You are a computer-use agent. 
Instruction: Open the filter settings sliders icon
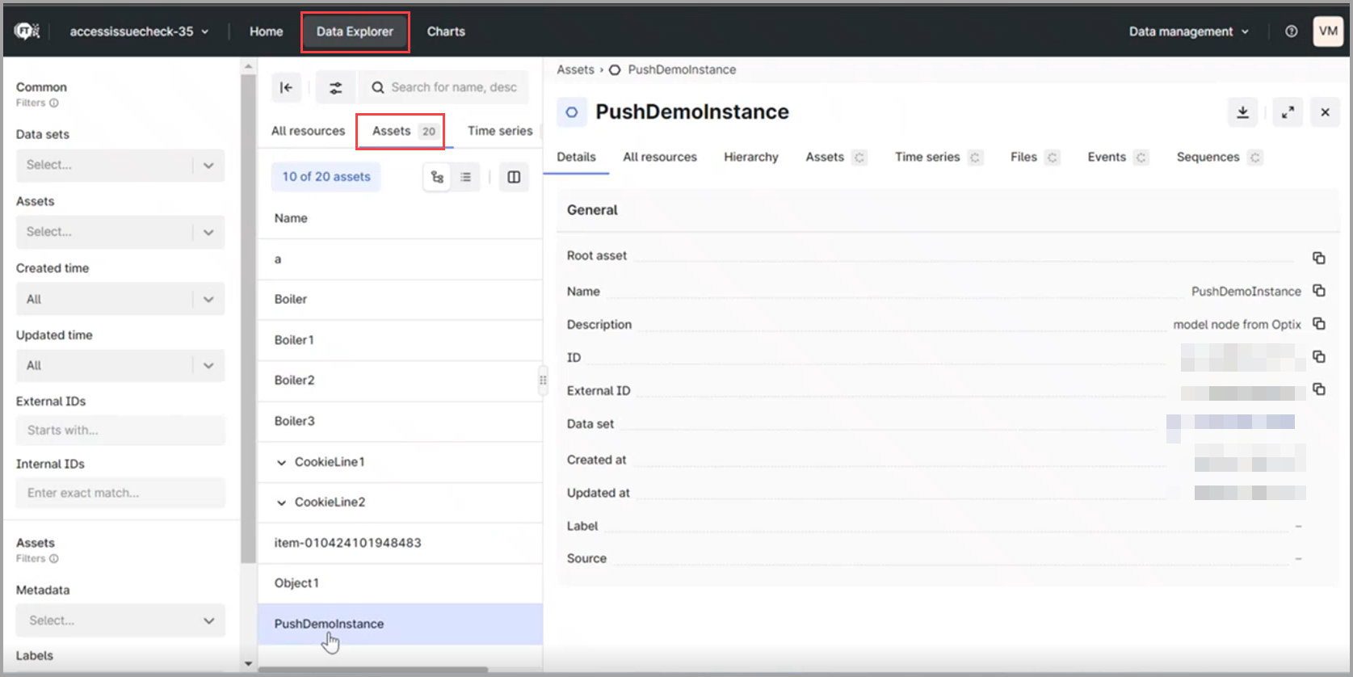335,87
